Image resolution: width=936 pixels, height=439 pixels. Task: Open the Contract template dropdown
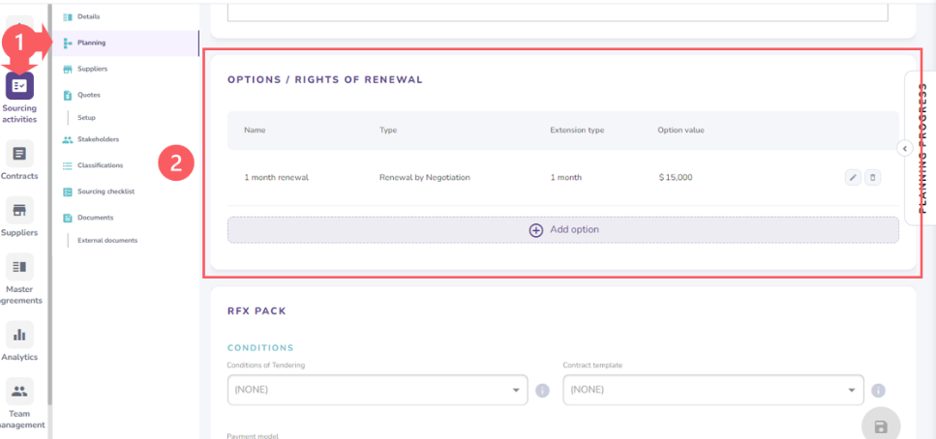712,390
